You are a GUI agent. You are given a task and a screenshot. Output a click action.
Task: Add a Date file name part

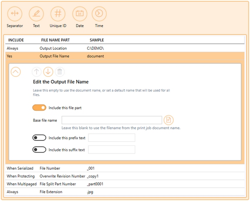80,14
